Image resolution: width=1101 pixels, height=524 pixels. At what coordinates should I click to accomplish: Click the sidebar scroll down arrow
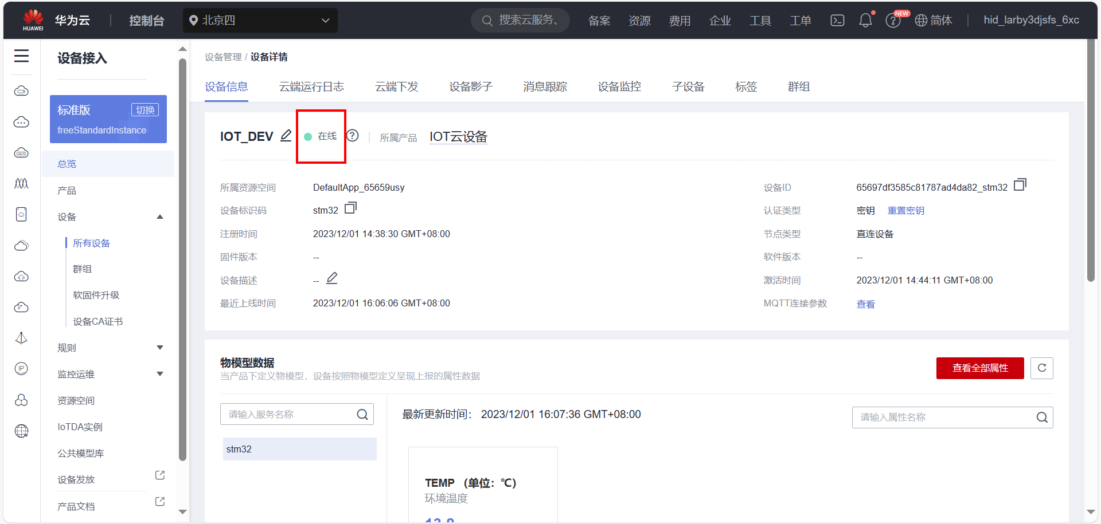182,512
